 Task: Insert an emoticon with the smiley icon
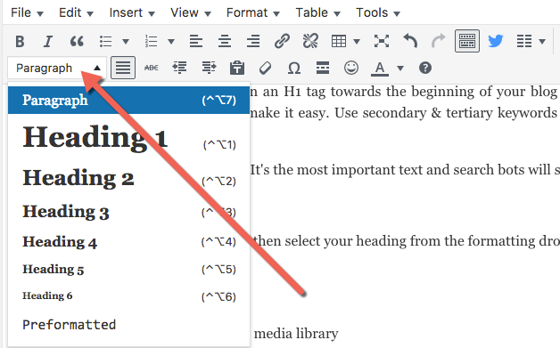coord(351,68)
